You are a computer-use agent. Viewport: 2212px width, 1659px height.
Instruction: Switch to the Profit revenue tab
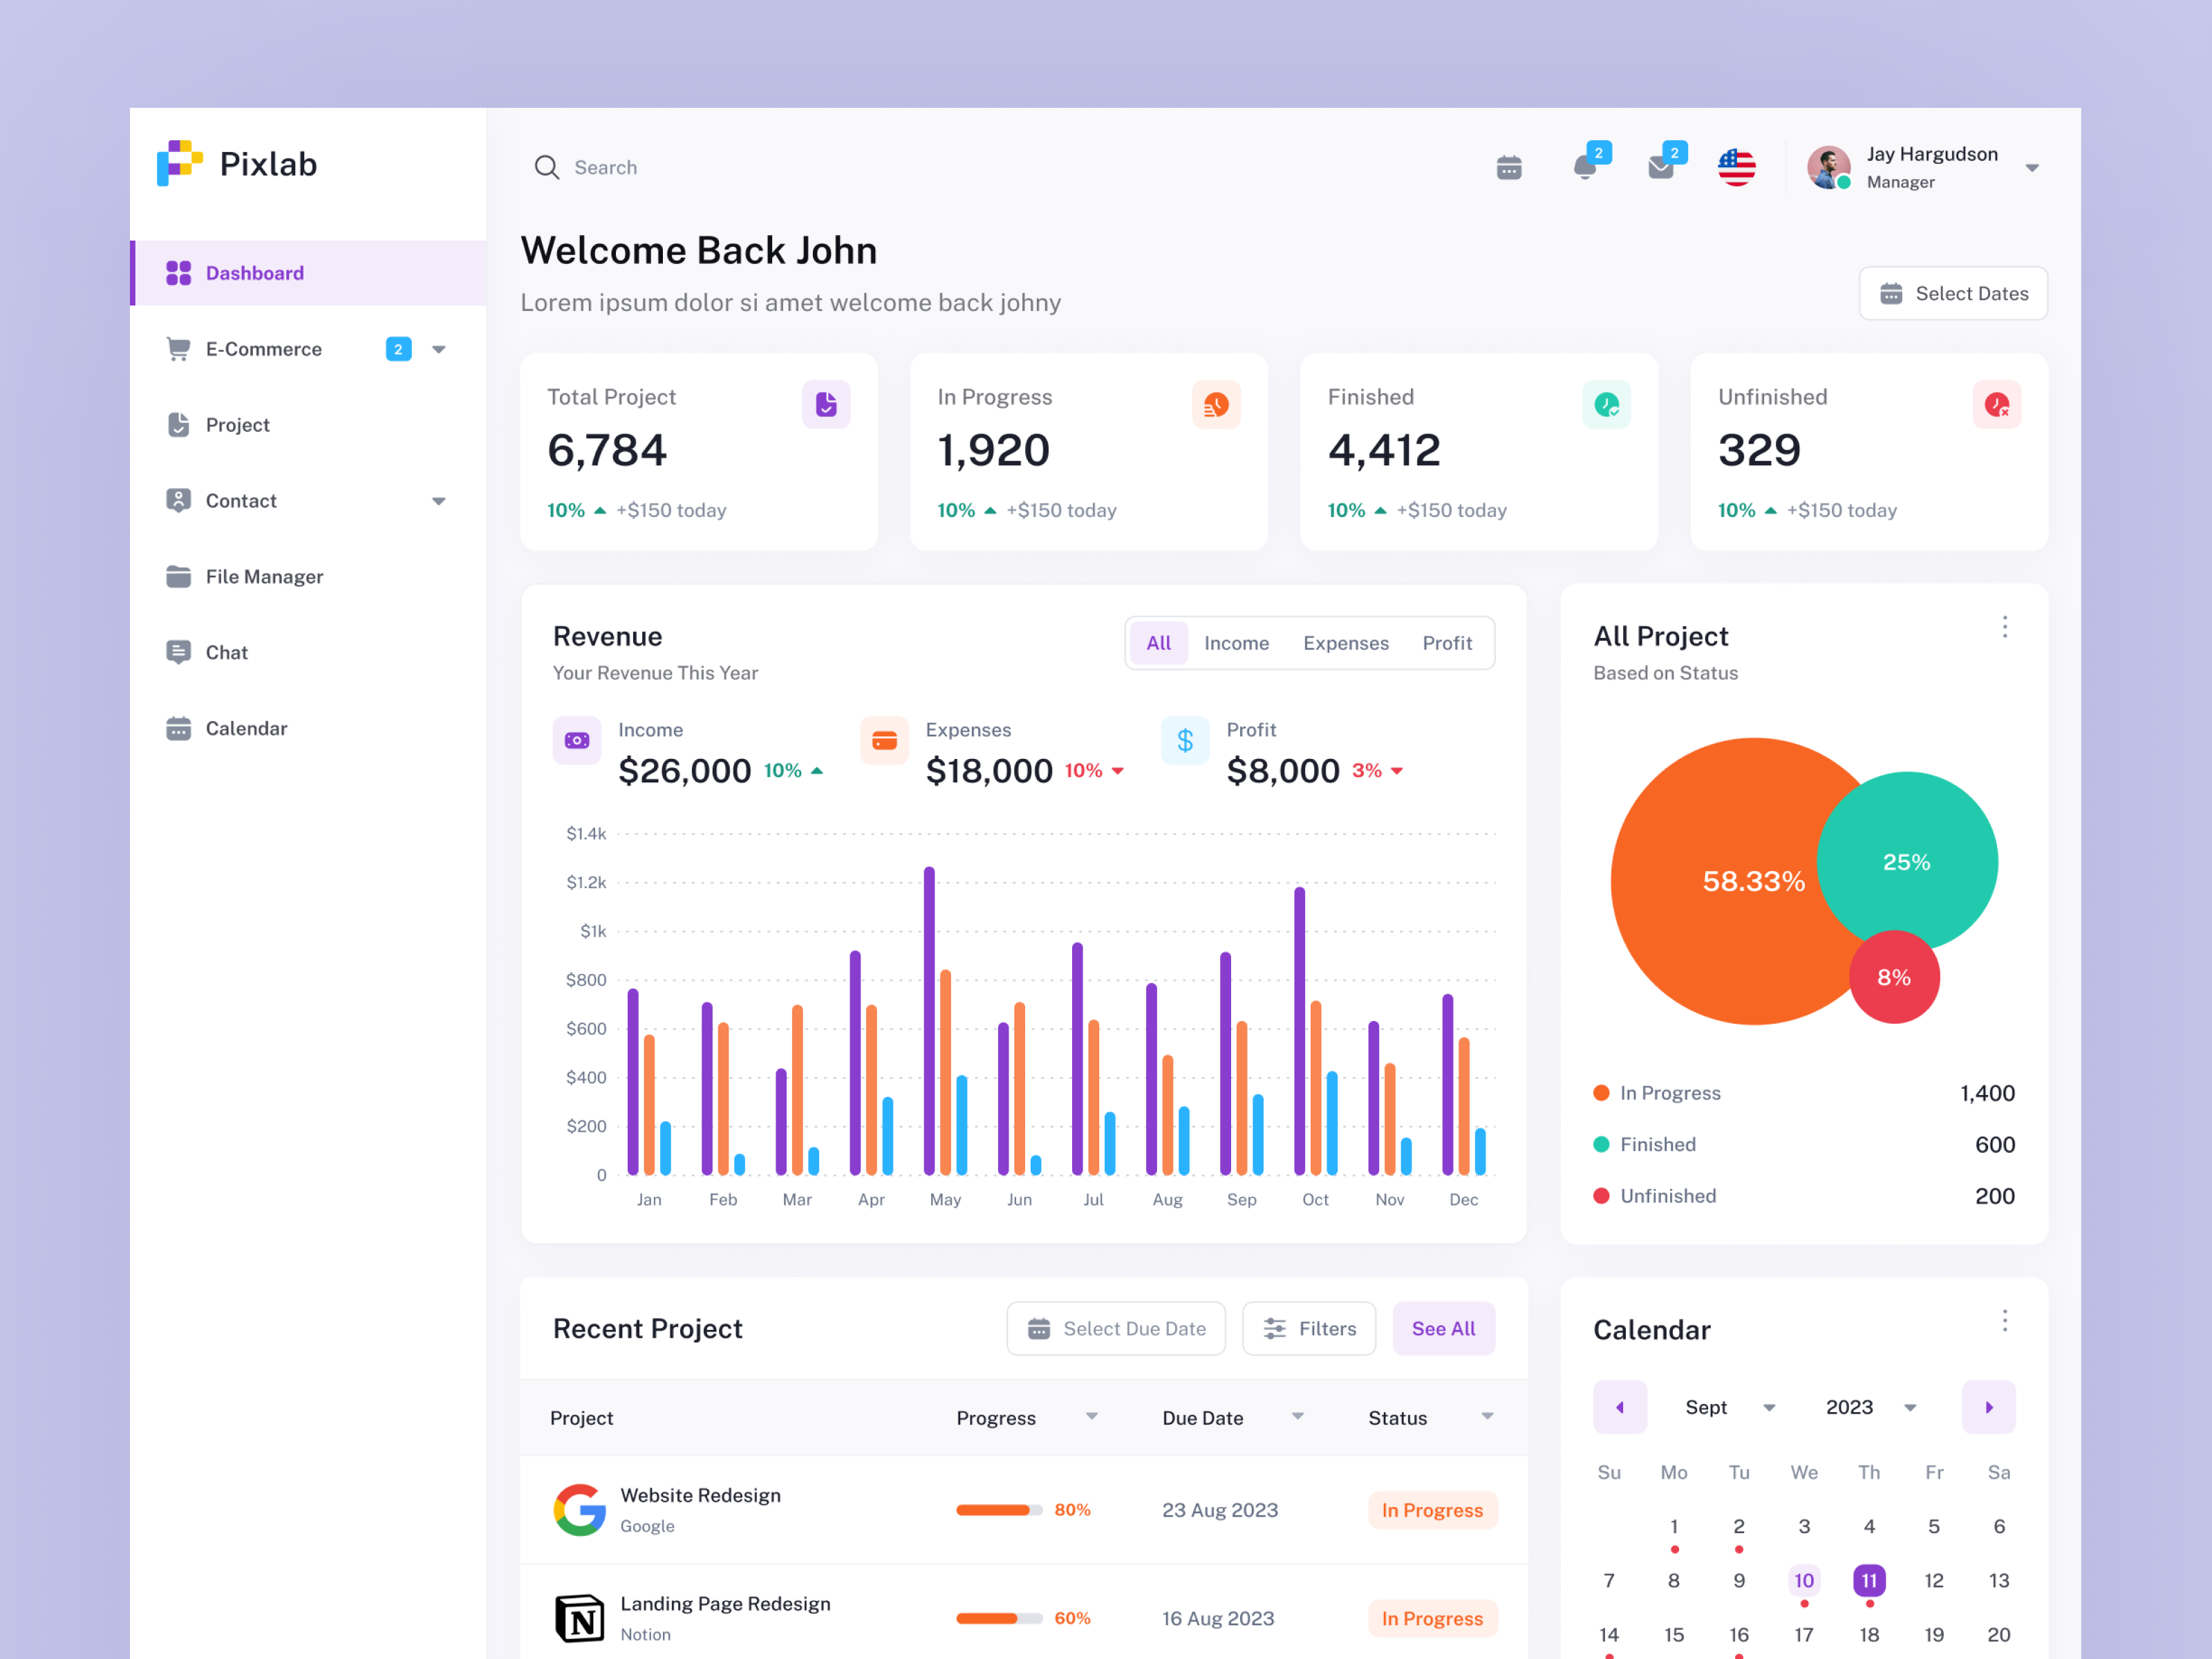point(1447,643)
